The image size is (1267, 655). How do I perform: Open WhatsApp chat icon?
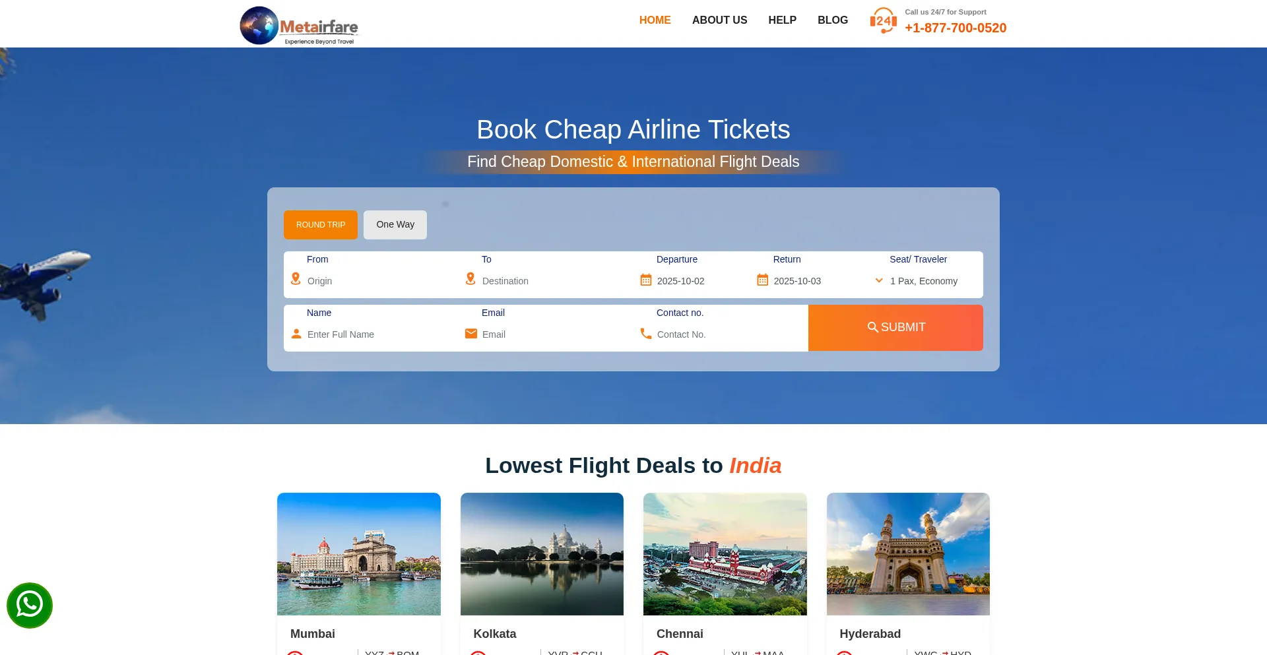tap(30, 606)
